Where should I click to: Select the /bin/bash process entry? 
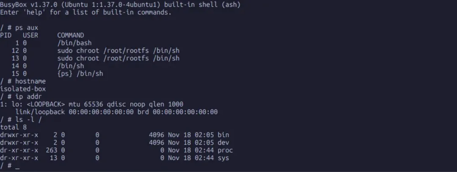click(x=74, y=43)
